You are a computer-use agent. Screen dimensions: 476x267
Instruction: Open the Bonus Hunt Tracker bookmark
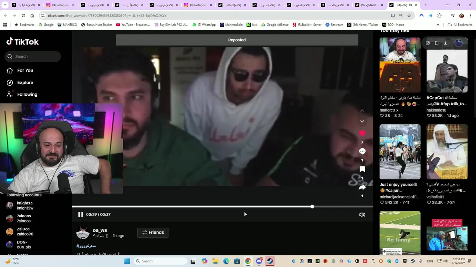pyautogui.click(x=96, y=25)
